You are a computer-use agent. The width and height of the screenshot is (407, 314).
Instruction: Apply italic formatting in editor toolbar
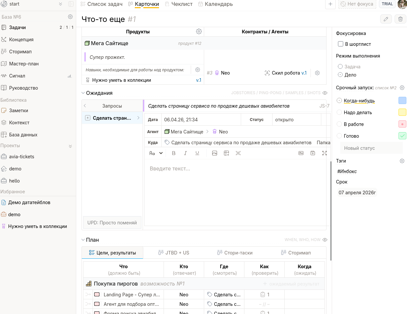coord(186,153)
